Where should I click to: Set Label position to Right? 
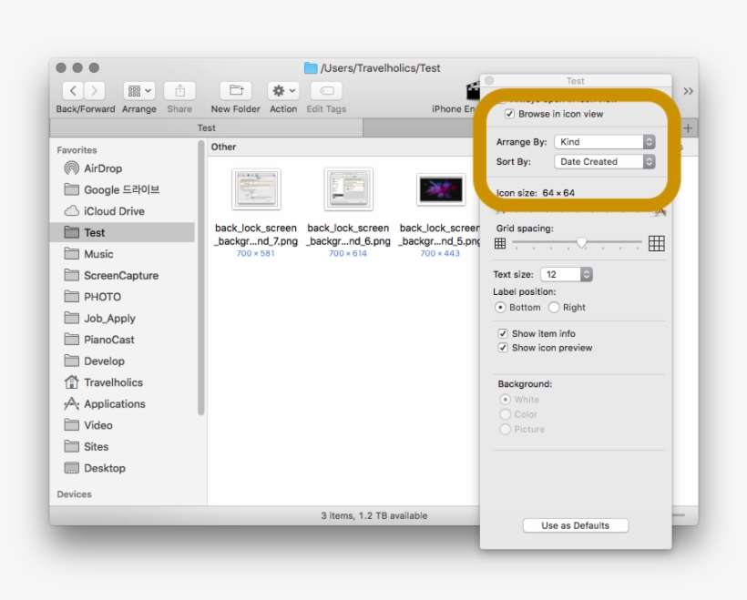tap(555, 307)
